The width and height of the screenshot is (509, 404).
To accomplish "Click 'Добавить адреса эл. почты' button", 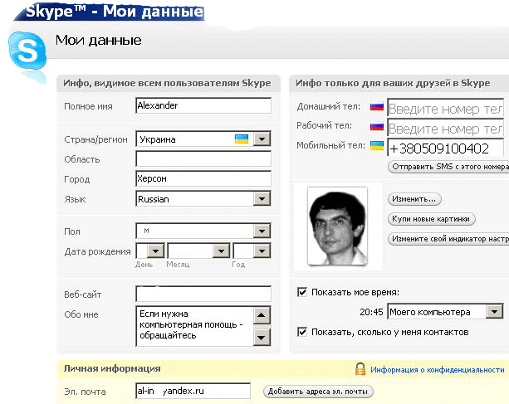I will point(318,392).
